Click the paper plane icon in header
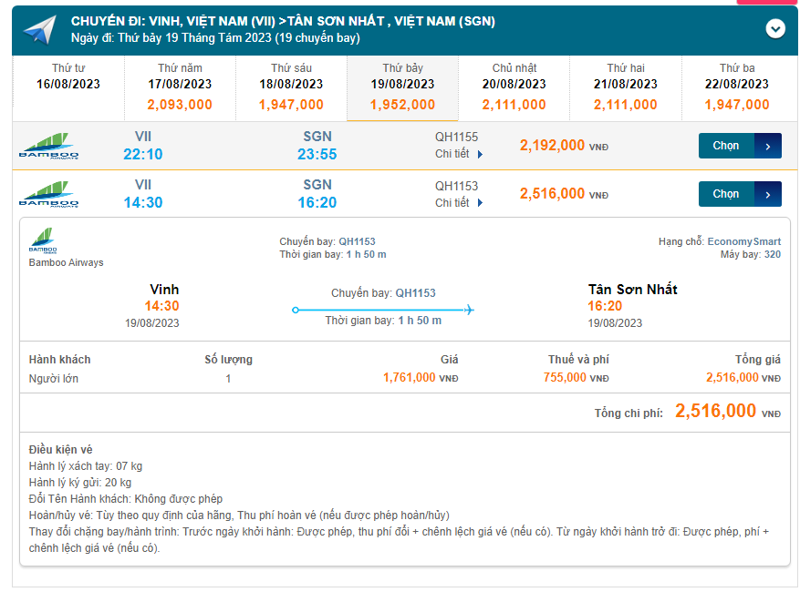 [40, 29]
